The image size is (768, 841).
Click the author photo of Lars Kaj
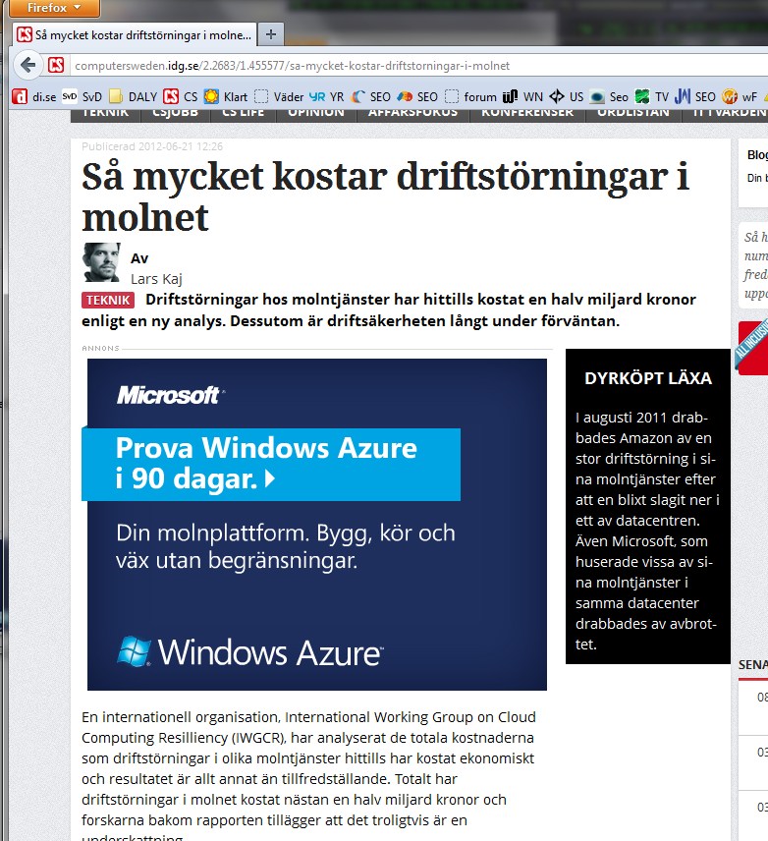click(x=101, y=262)
